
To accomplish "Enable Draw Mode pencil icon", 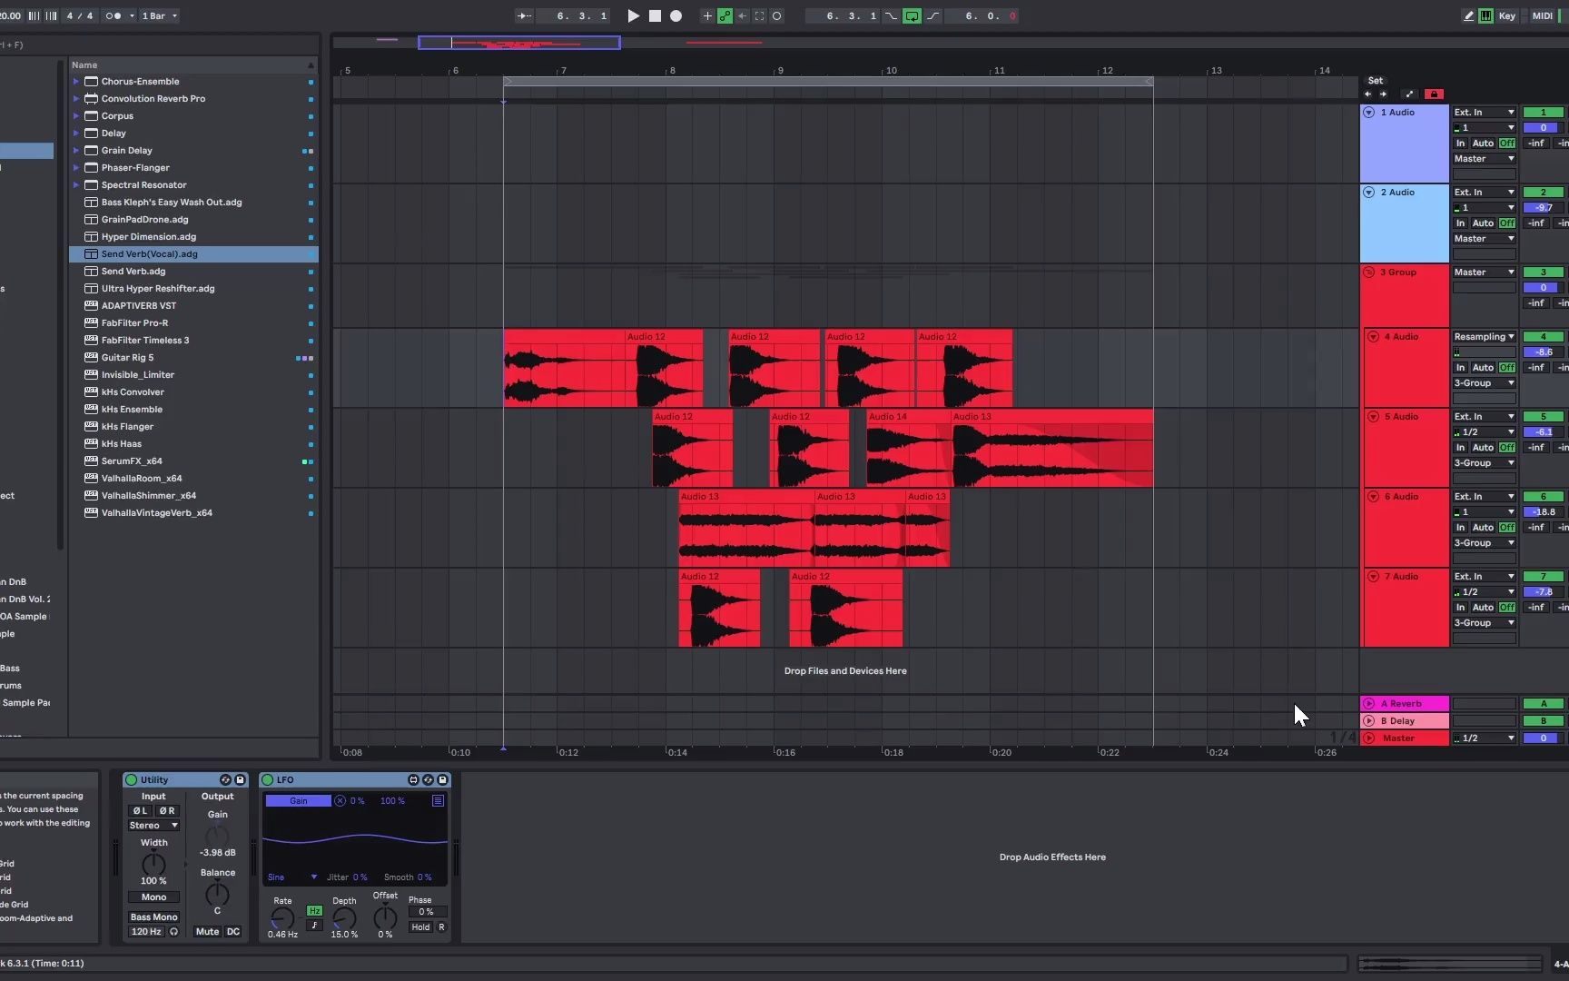I will [x=1468, y=15].
